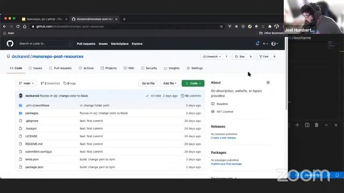
Task: Edit About details with the gear icon
Action: [268, 83]
